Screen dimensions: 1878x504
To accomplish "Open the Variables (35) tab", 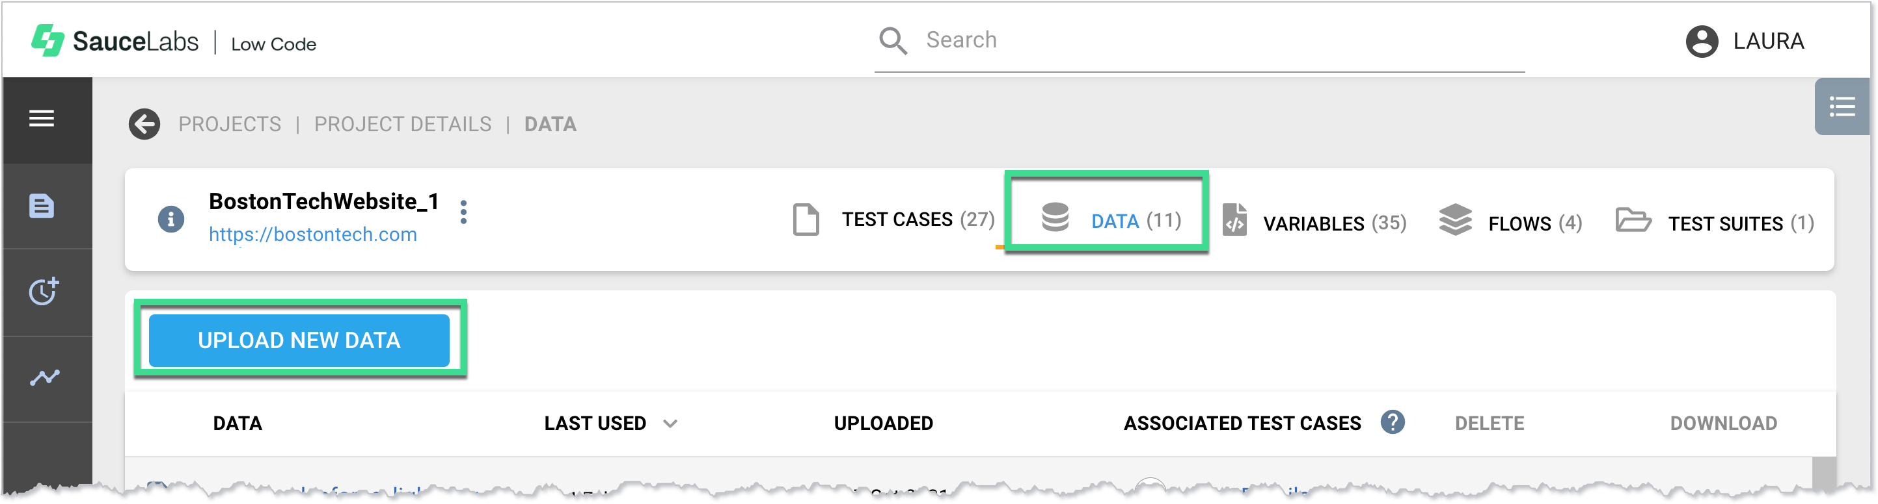I will click(1314, 223).
